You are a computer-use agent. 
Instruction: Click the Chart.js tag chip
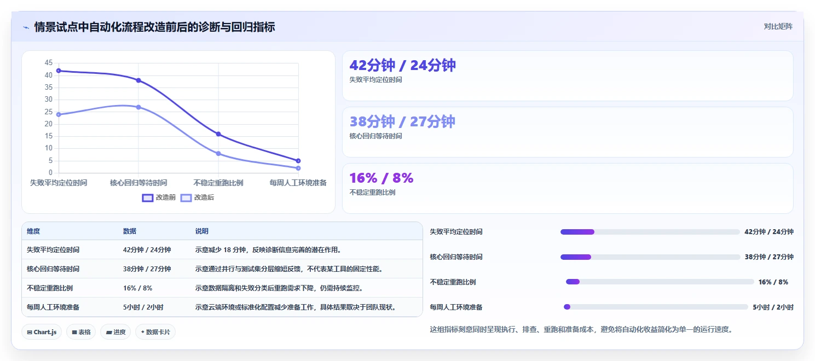42,332
